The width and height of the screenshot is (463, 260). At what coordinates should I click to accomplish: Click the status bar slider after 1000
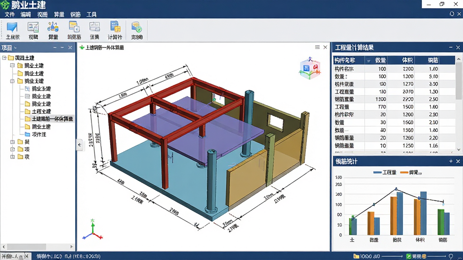pos(392,256)
